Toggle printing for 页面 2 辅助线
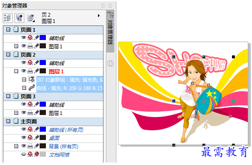 click(x=30, y=62)
